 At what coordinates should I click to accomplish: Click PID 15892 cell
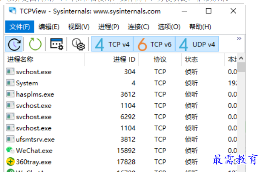[x=126, y=151]
